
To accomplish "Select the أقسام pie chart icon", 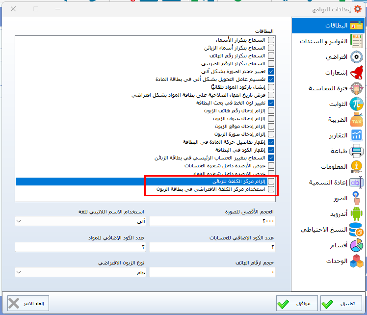I will (x=357, y=245).
